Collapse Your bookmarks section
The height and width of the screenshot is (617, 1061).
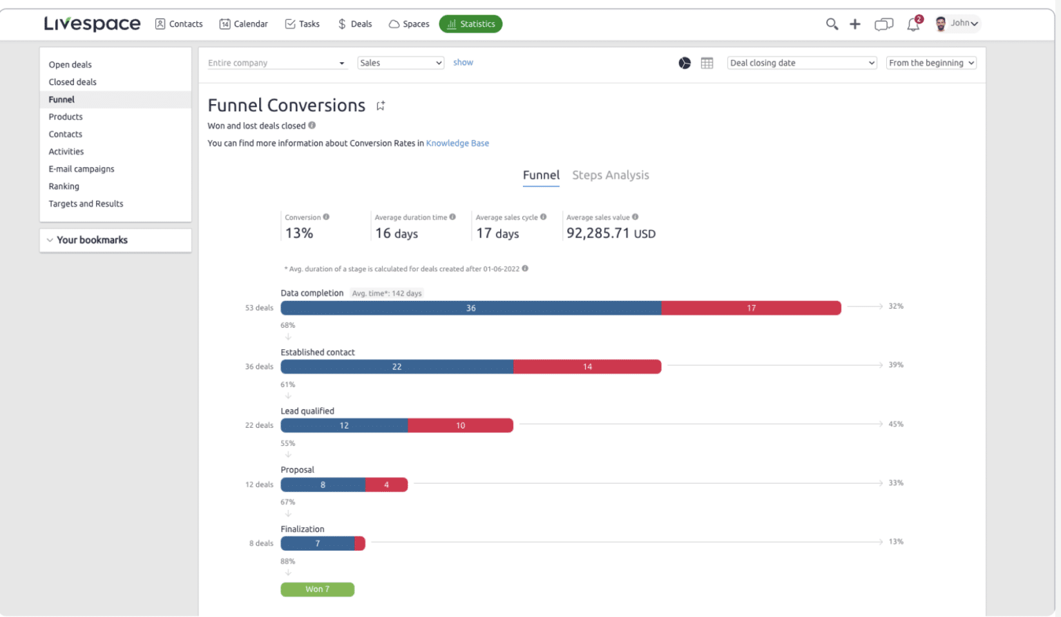tap(50, 239)
